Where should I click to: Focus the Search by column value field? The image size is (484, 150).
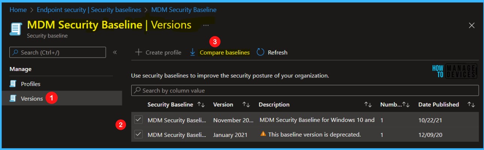click(x=305, y=91)
